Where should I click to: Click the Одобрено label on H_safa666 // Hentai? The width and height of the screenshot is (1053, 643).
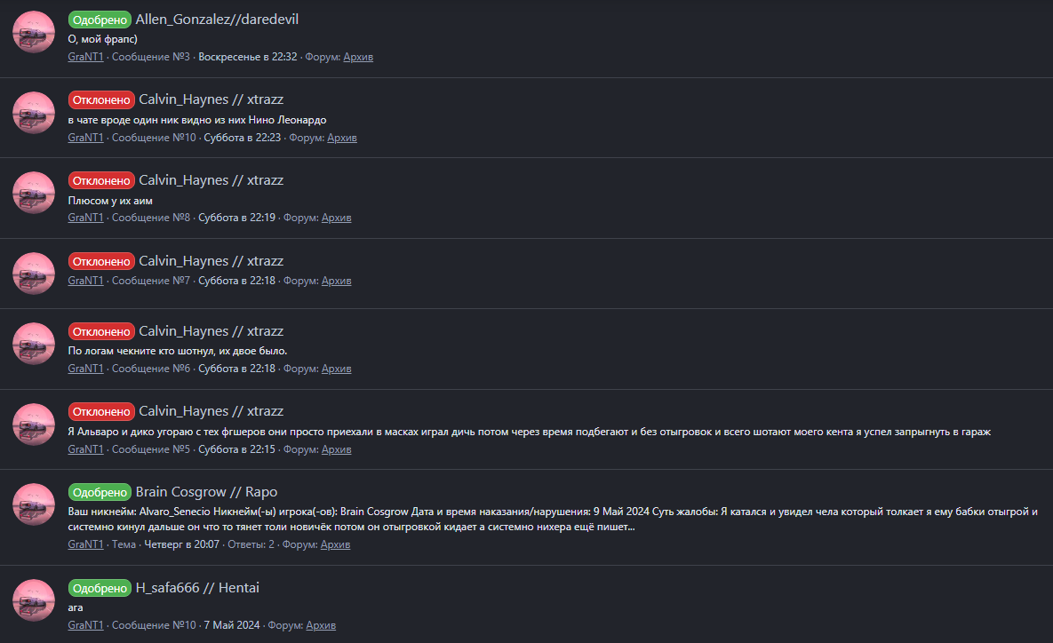tap(100, 588)
